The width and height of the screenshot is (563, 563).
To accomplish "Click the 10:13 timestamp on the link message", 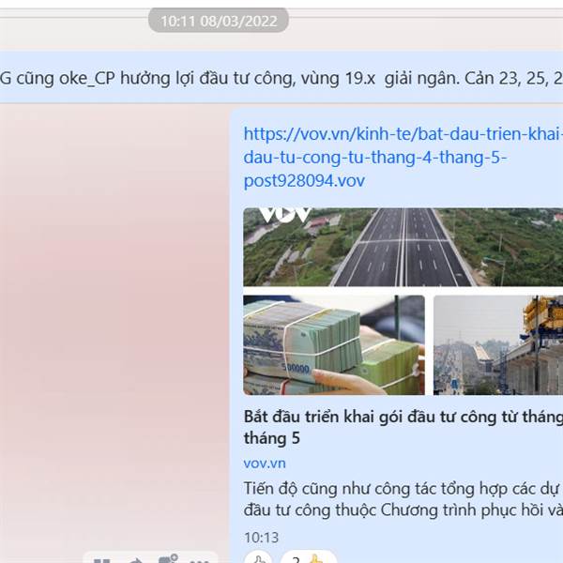I will pos(261,538).
